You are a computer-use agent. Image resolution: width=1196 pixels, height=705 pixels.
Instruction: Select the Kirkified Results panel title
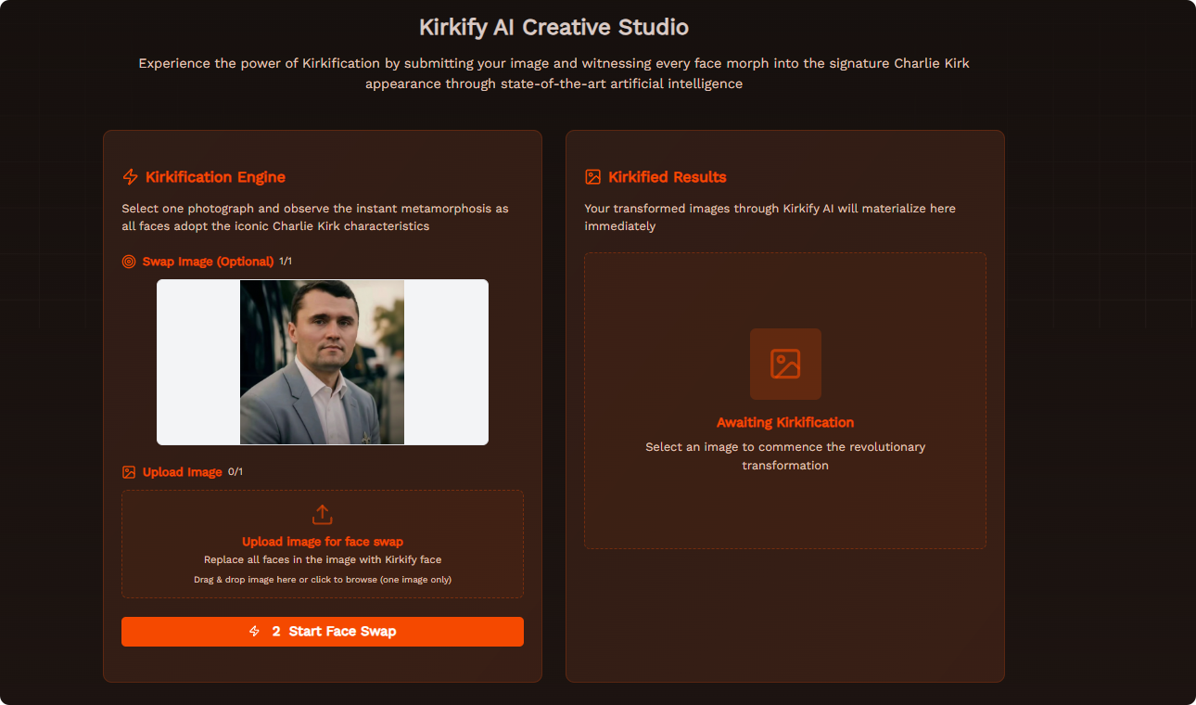point(667,176)
